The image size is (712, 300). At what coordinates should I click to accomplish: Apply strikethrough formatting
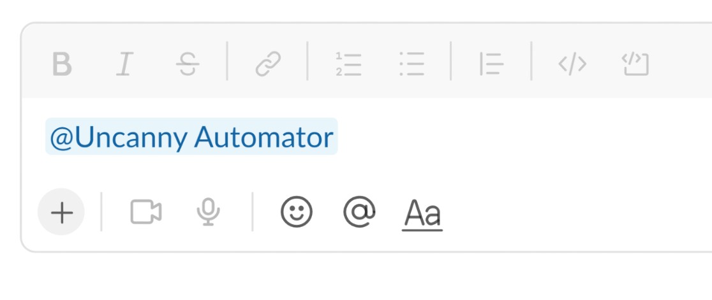[188, 64]
